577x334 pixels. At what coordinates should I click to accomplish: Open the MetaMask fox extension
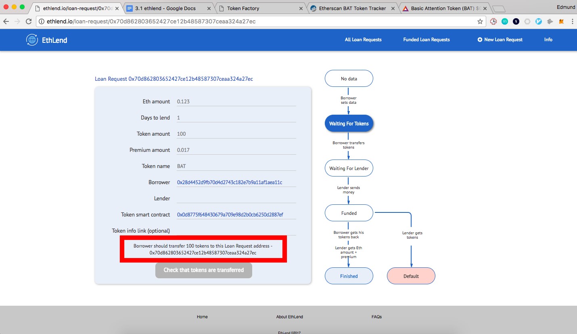click(561, 21)
